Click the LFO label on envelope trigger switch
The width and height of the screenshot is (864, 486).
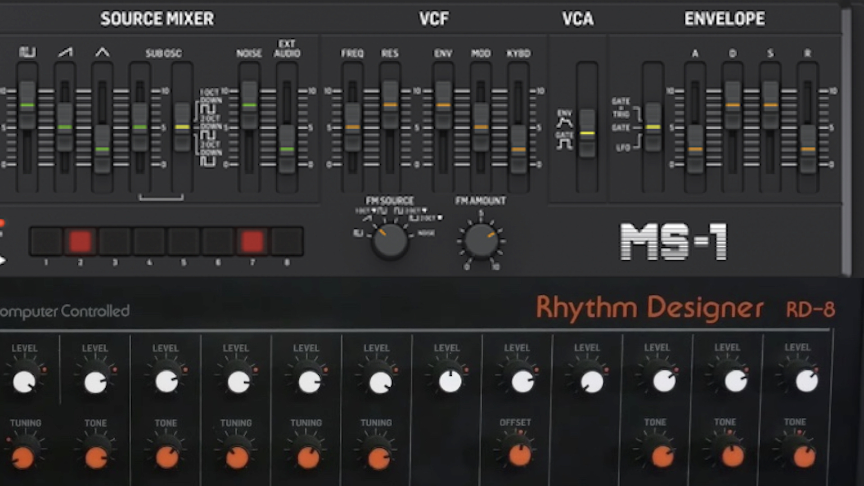coord(623,148)
